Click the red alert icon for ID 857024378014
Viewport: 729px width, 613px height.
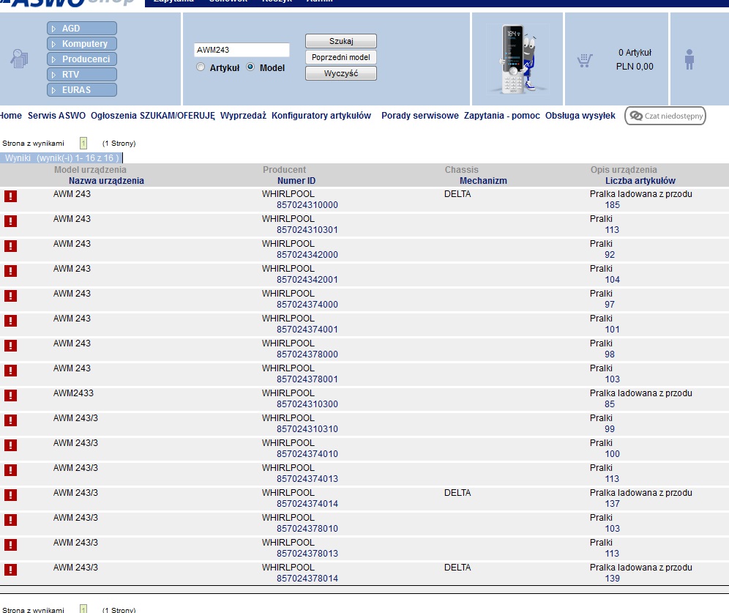[10, 569]
